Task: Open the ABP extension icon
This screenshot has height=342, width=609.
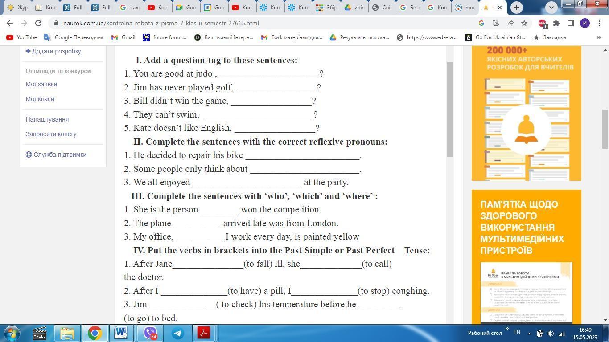Action: 542,23
